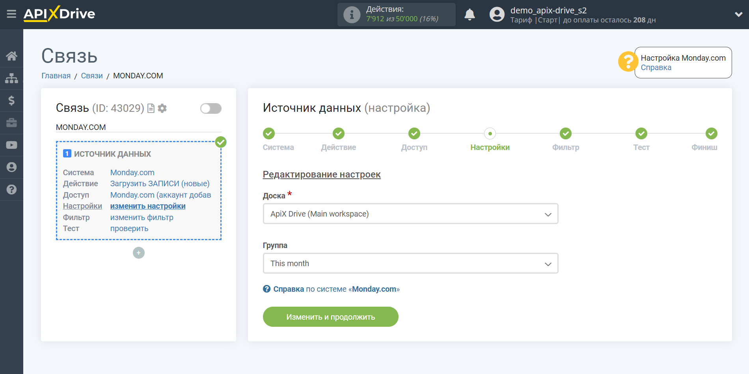
Task: Click Связи breadcrumb
Action: [92, 76]
